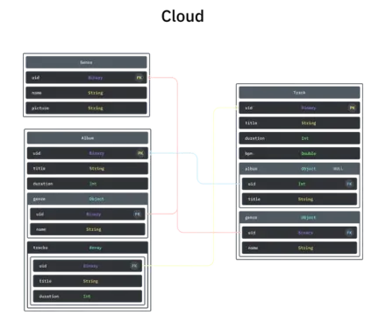Image resolution: width=386 pixels, height=315 pixels.
Task: Select the title row inside Album tracks array
Action: [88, 281]
